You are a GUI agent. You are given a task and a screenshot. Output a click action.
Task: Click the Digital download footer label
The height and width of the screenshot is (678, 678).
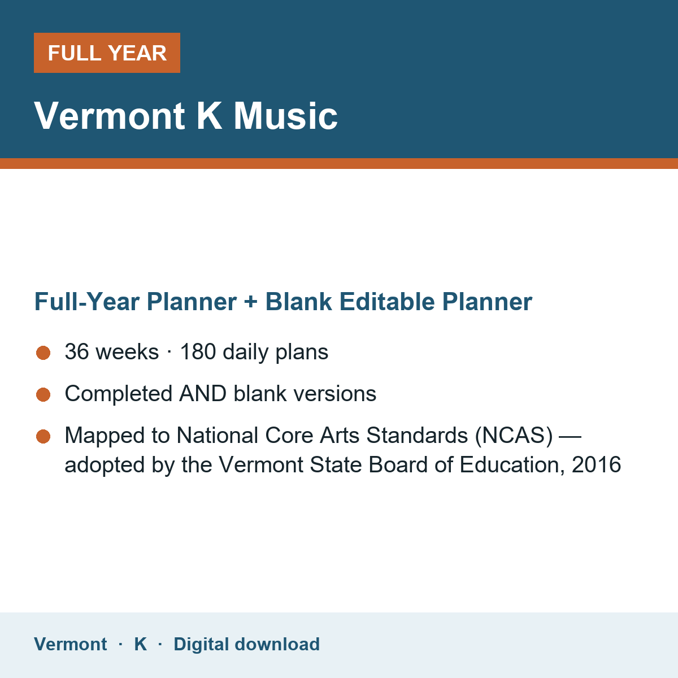coord(247,644)
